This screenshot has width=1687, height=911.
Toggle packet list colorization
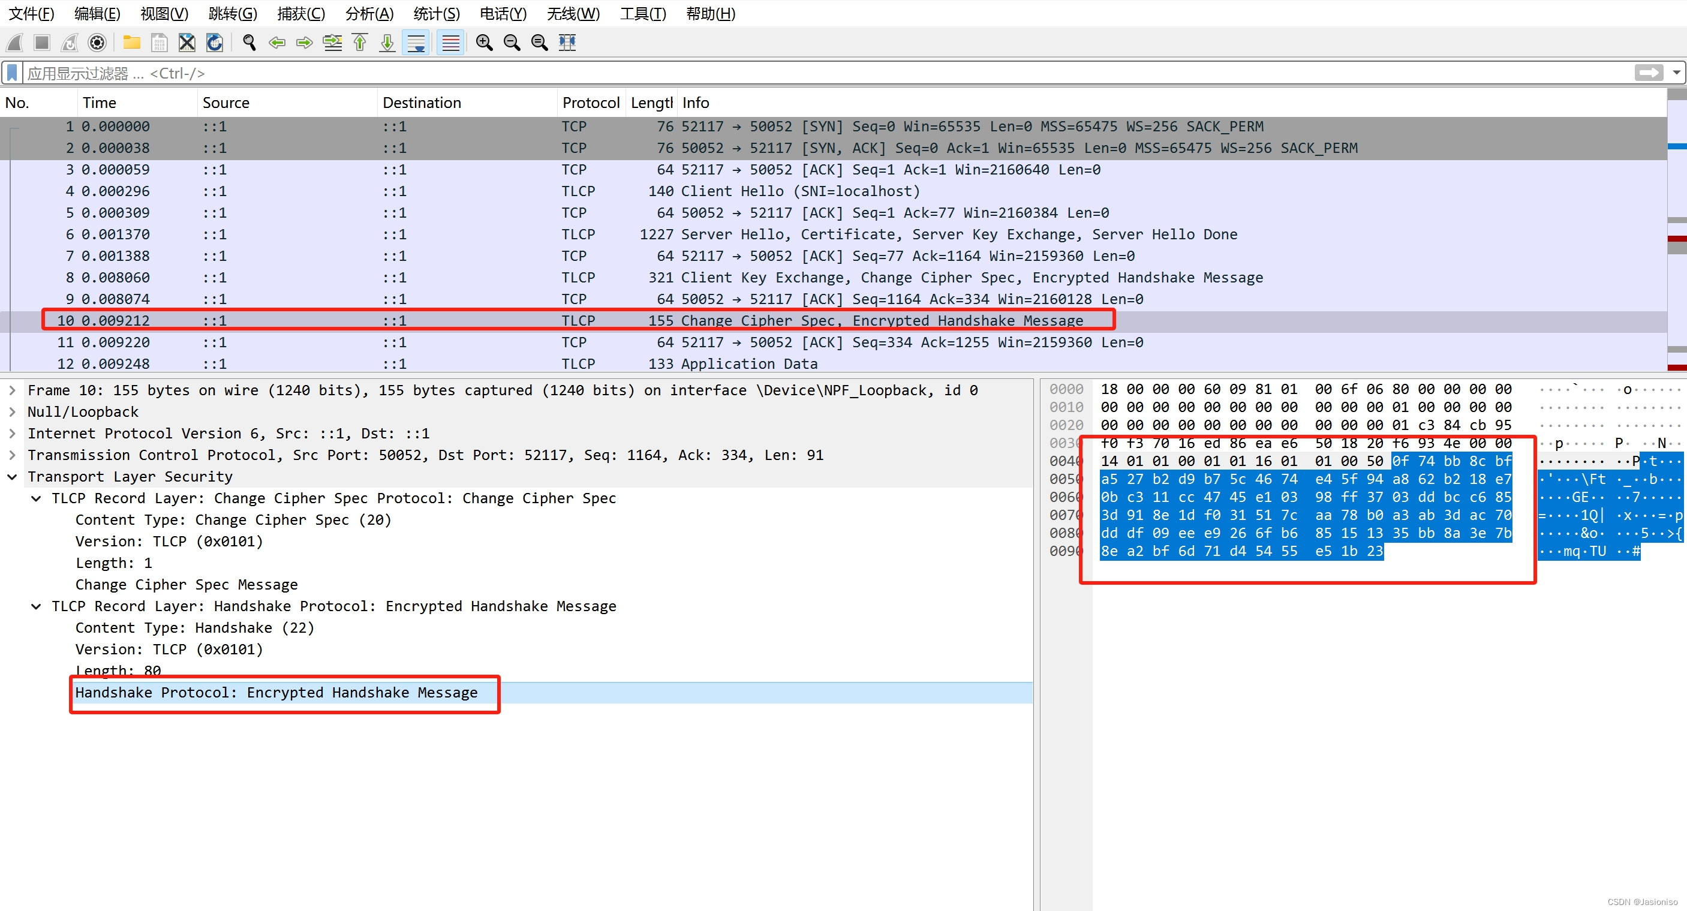point(450,43)
